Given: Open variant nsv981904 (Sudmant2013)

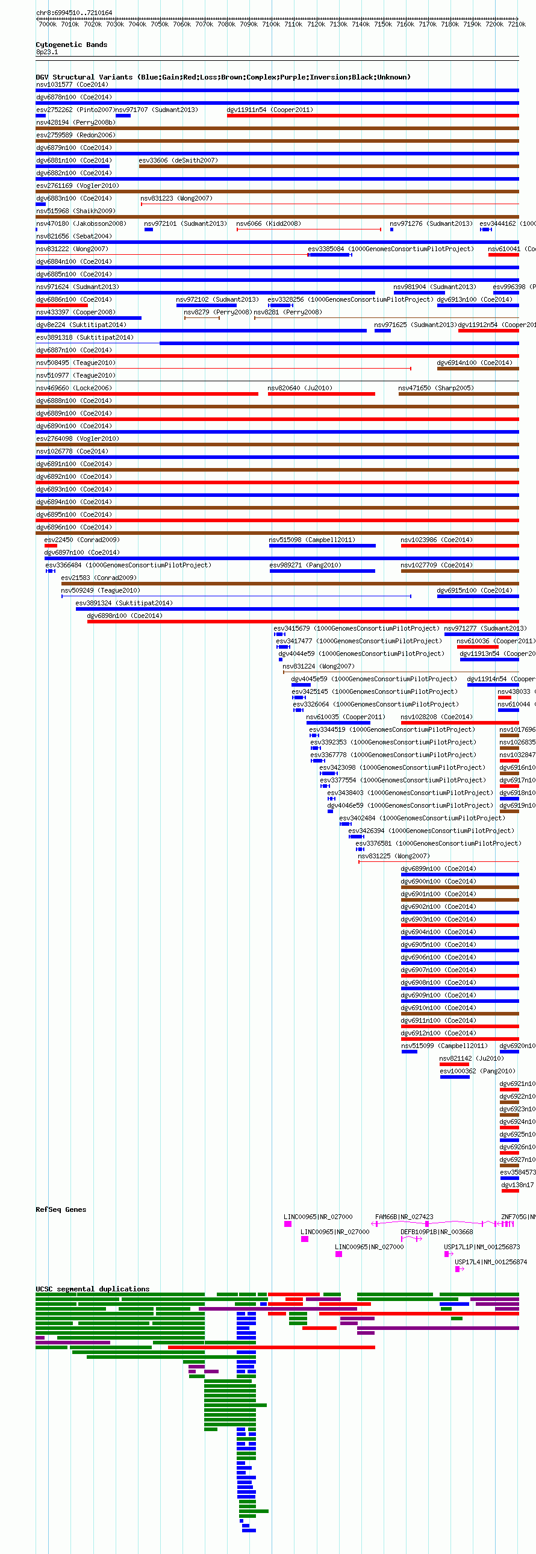Looking at the screenshot, I should click(435, 287).
